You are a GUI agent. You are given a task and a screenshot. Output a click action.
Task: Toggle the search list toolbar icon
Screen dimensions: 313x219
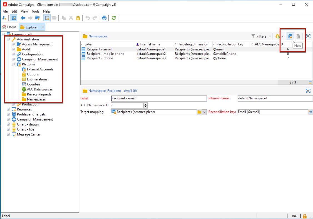click(x=47, y=18)
